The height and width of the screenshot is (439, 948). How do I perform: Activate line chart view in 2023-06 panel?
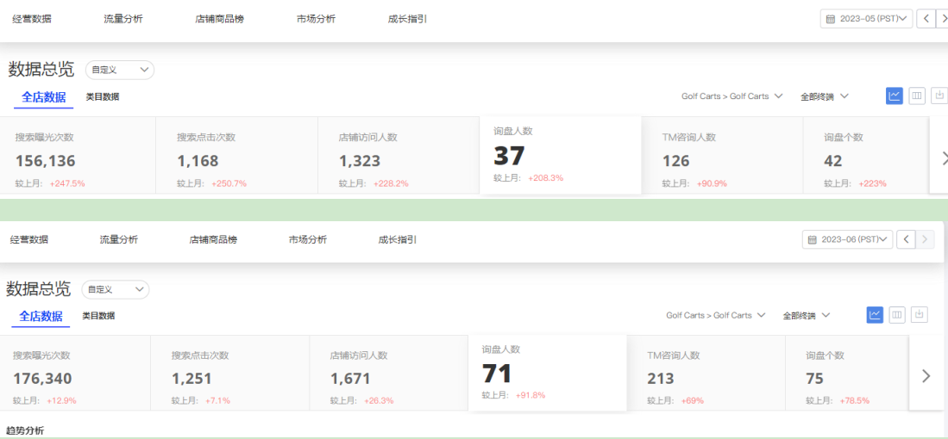(876, 315)
